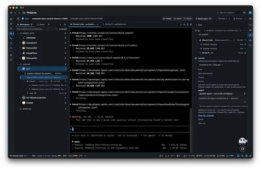The image size is (261, 169).
Task: Select the Review step radio button
Action: tap(196, 82)
